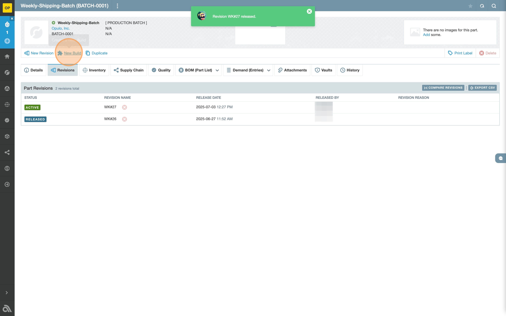Viewport: 506px width, 316px height.
Task: Open the Demand (Entries) dropdown arrow
Action: (x=269, y=70)
